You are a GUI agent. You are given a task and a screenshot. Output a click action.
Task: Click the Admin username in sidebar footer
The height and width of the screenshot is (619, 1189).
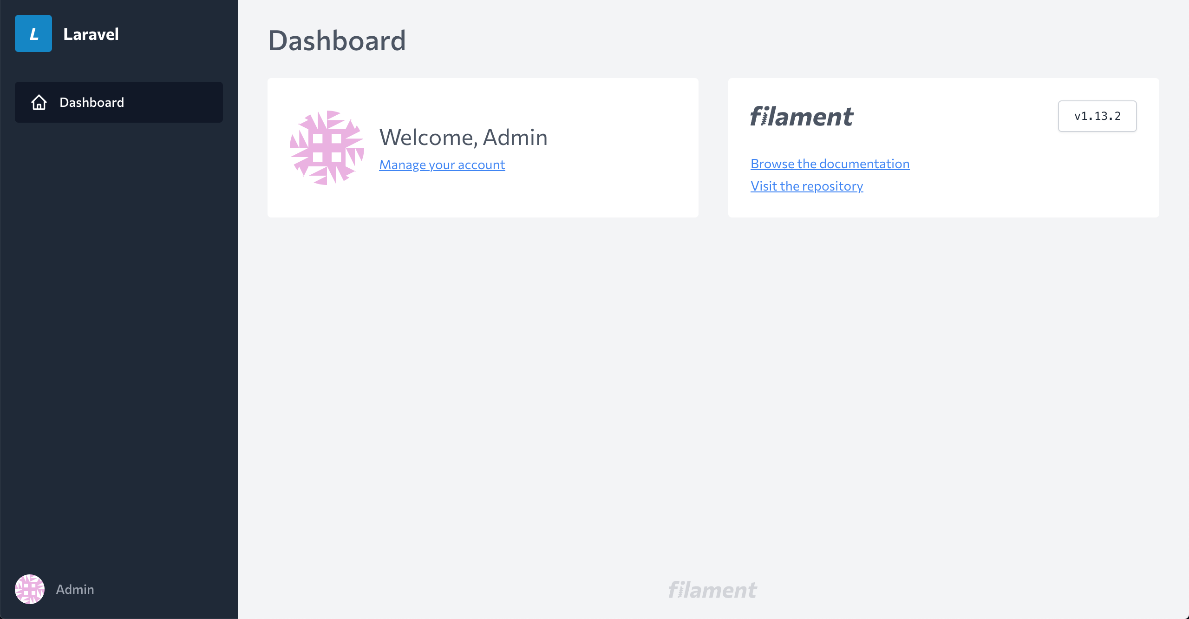pyautogui.click(x=75, y=589)
